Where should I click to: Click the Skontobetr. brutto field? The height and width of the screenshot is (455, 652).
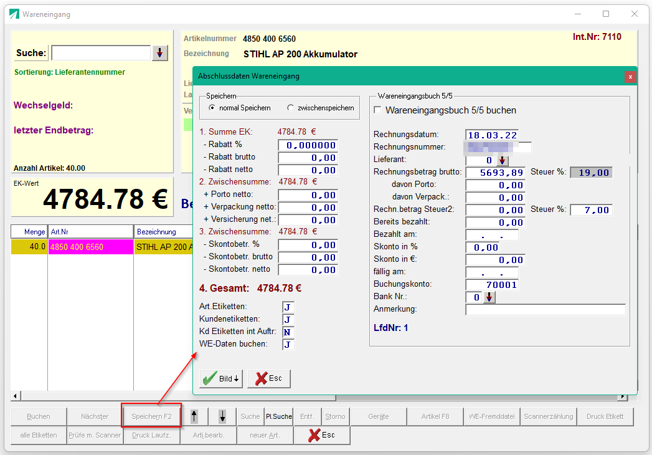point(308,257)
